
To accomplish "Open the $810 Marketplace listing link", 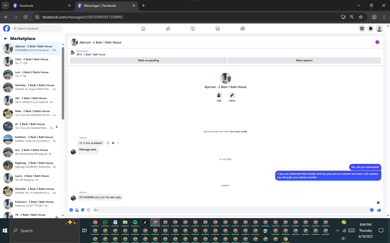I will (91, 55).
